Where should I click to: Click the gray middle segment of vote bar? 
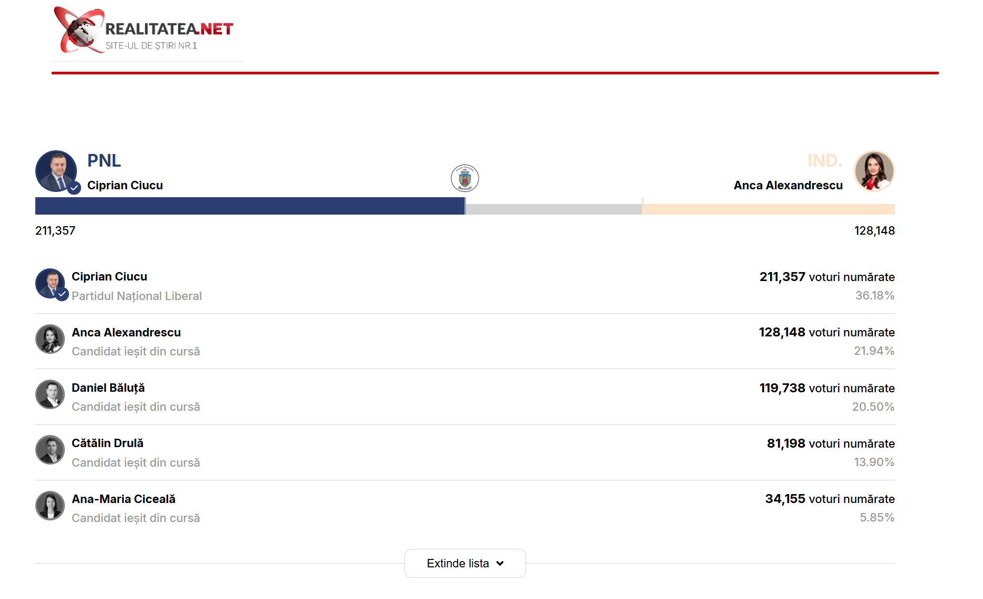click(553, 209)
